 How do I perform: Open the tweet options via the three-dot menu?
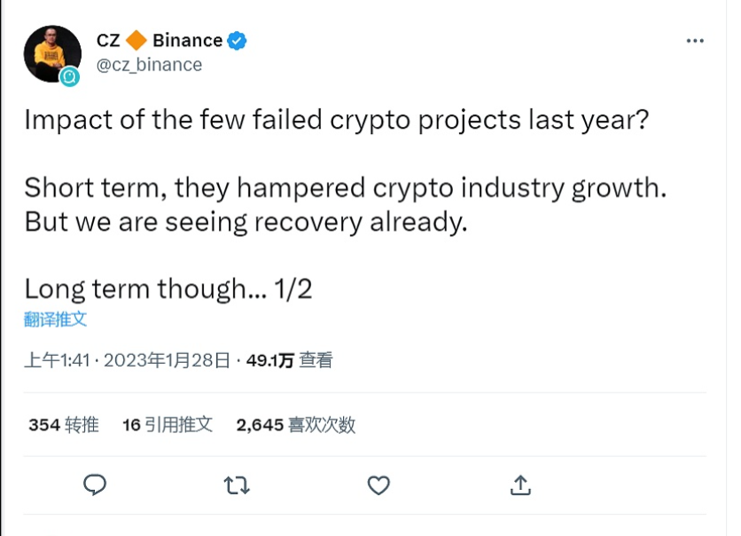point(695,39)
